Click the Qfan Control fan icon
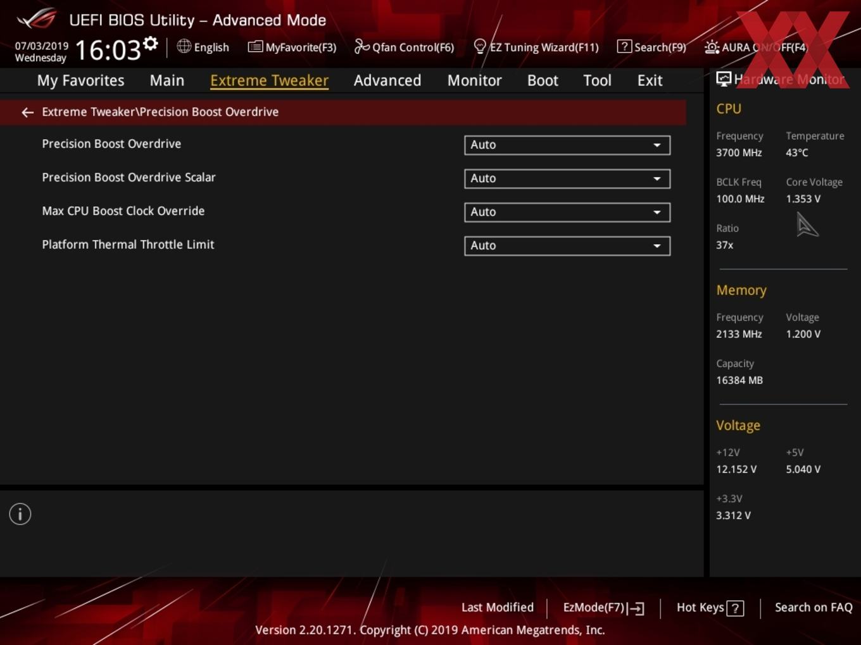Image resolution: width=861 pixels, height=645 pixels. (361, 46)
